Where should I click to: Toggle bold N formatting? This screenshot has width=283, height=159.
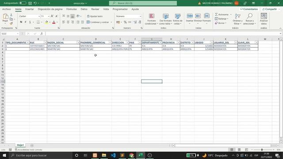[21, 22]
